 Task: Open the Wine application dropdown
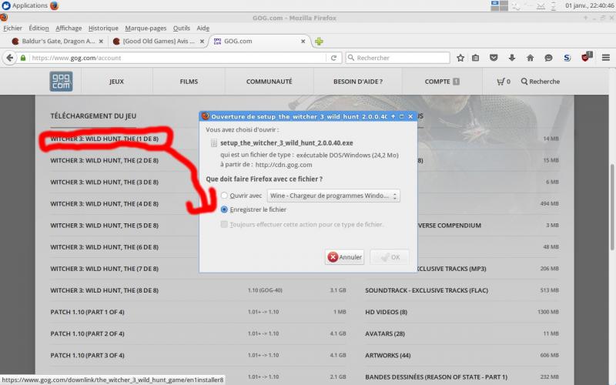tap(333, 196)
